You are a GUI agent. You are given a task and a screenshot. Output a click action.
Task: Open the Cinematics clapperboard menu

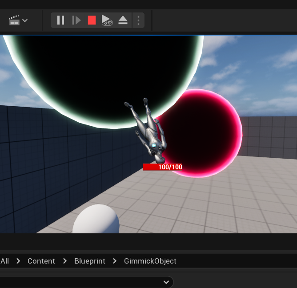click(x=14, y=20)
